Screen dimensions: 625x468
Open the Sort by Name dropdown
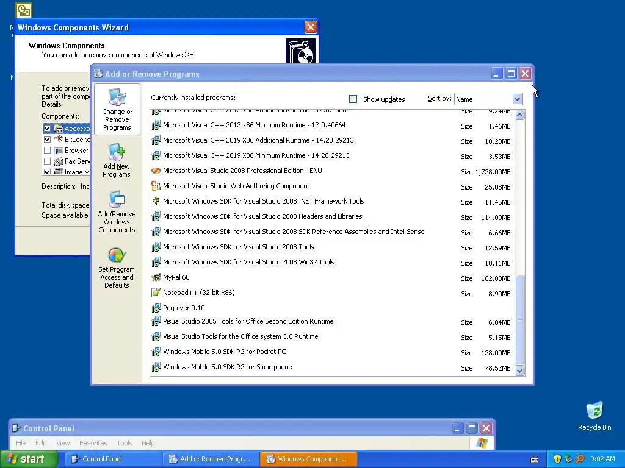pyautogui.click(x=517, y=99)
